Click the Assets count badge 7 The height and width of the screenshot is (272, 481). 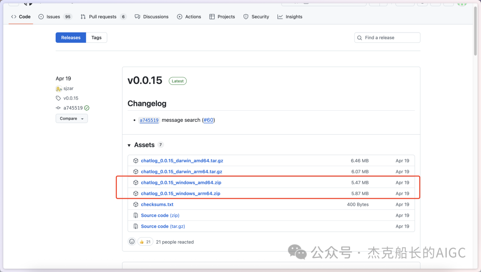click(160, 145)
